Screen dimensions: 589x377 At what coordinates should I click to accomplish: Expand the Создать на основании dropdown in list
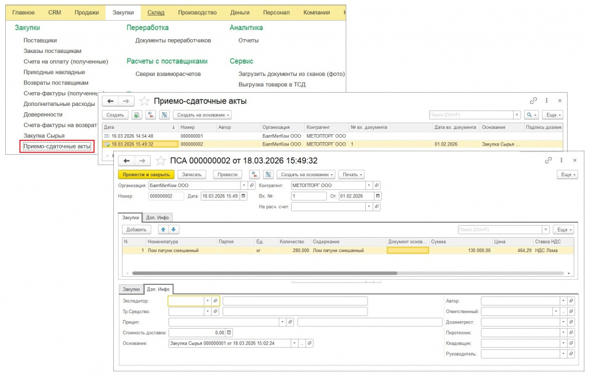[203, 115]
